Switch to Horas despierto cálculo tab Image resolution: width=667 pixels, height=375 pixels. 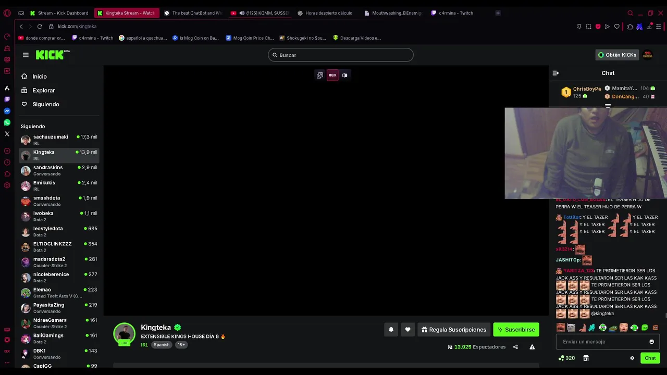pyautogui.click(x=327, y=13)
